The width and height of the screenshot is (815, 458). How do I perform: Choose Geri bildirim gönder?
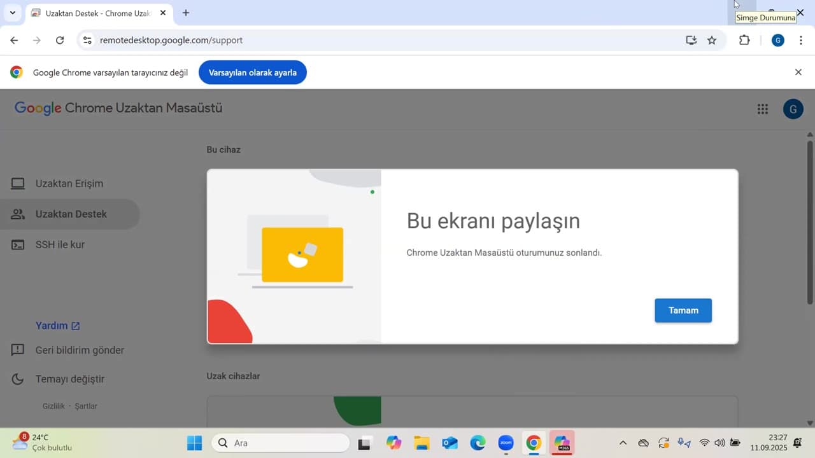click(x=80, y=350)
